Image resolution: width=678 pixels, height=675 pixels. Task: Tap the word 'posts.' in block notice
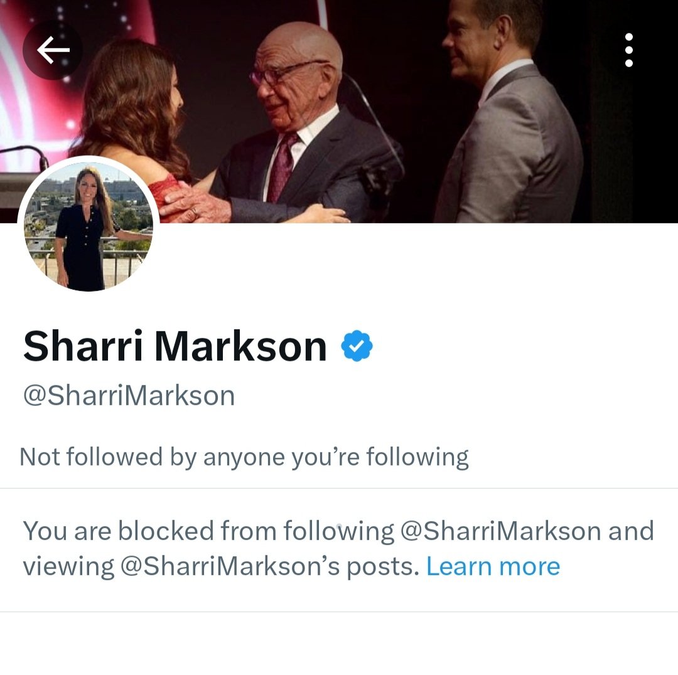click(383, 566)
